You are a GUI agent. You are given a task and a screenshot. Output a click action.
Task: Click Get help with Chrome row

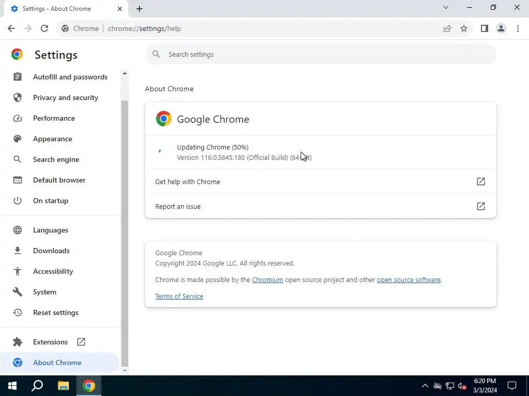click(x=320, y=181)
